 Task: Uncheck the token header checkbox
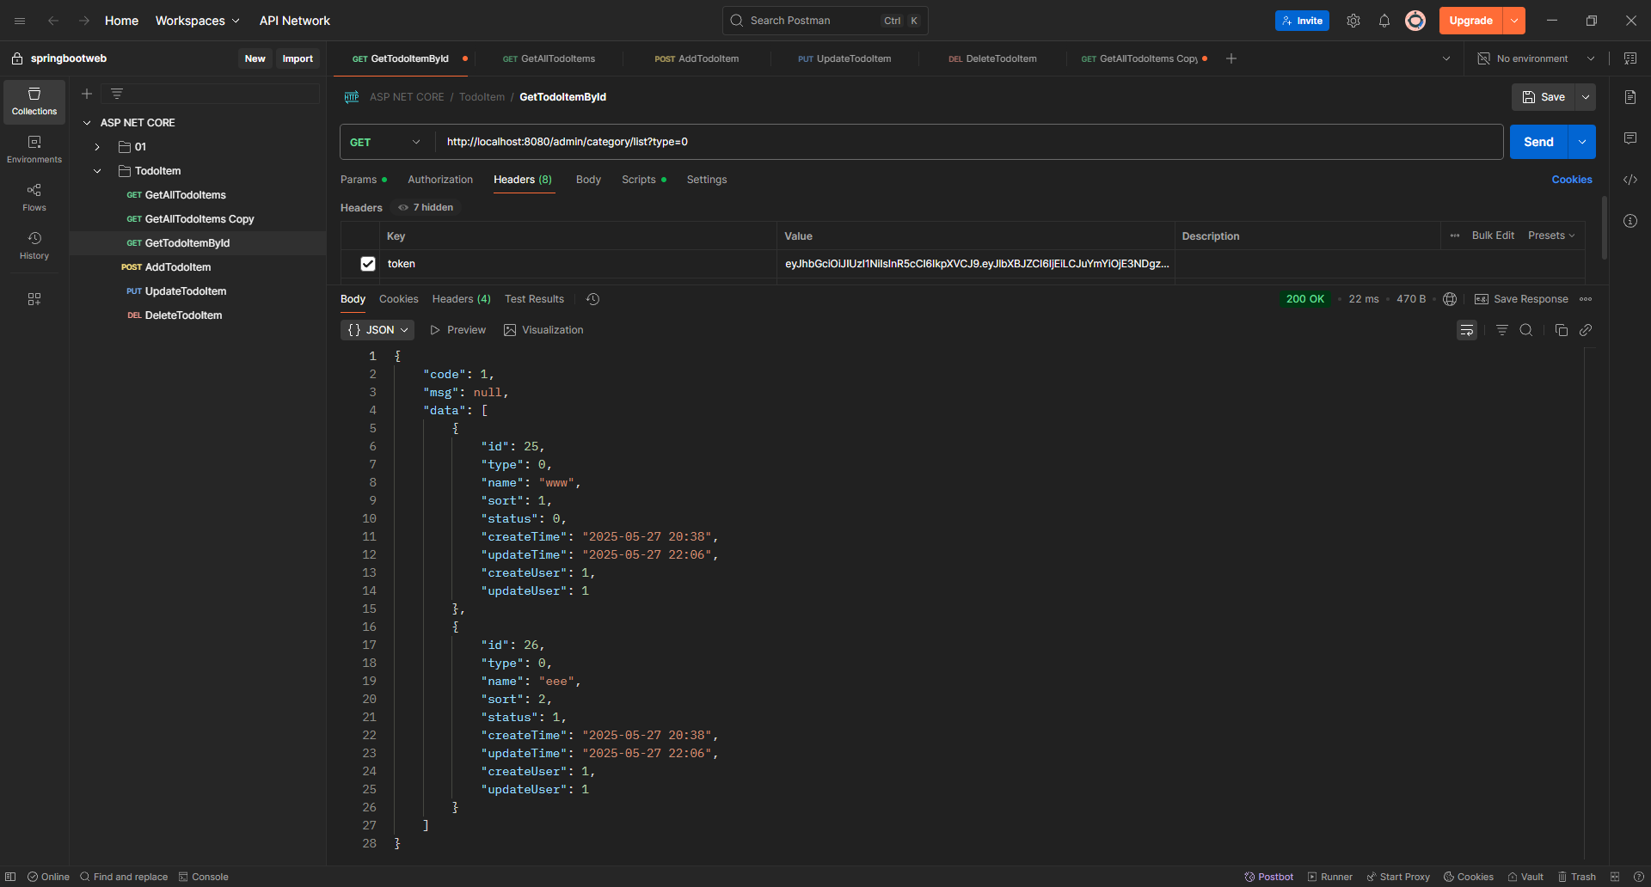click(368, 264)
